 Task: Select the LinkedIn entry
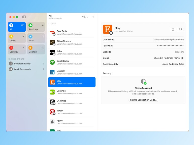pyautogui.click(x=72, y=72)
